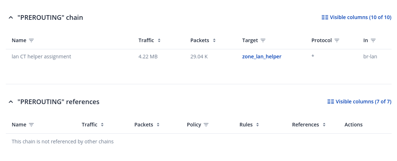397x161 pixels.
Task: Sort references table by Packets arrows
Action: click(x=158, y=125)
